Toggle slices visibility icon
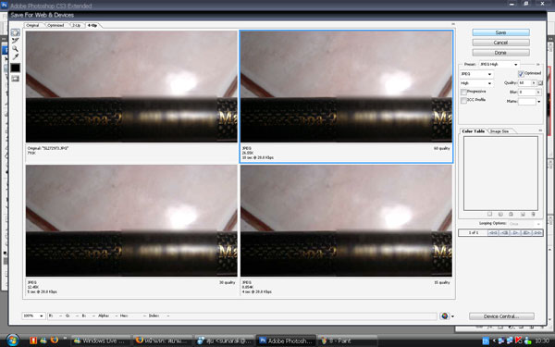 (x=15, y=79)
